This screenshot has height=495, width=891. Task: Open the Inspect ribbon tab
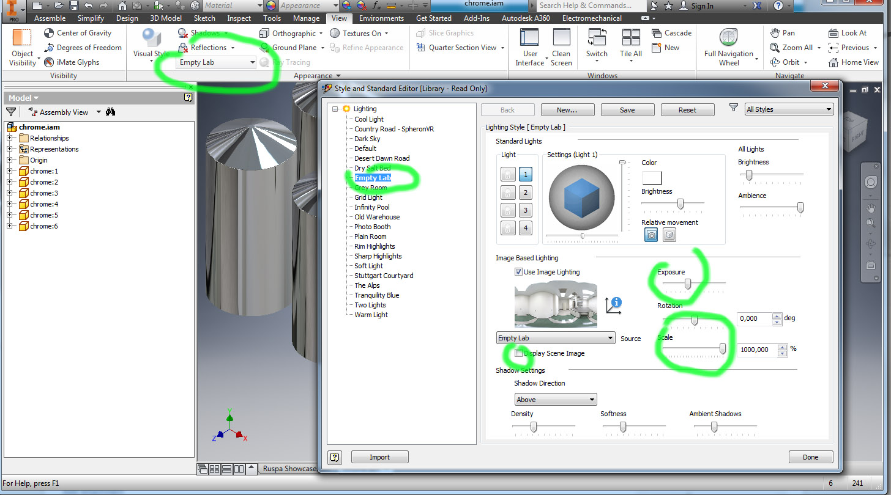[239, 18]
